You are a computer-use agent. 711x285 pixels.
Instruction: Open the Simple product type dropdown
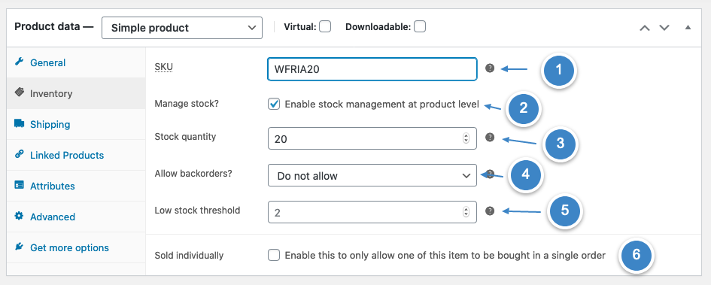click(182, 28)
